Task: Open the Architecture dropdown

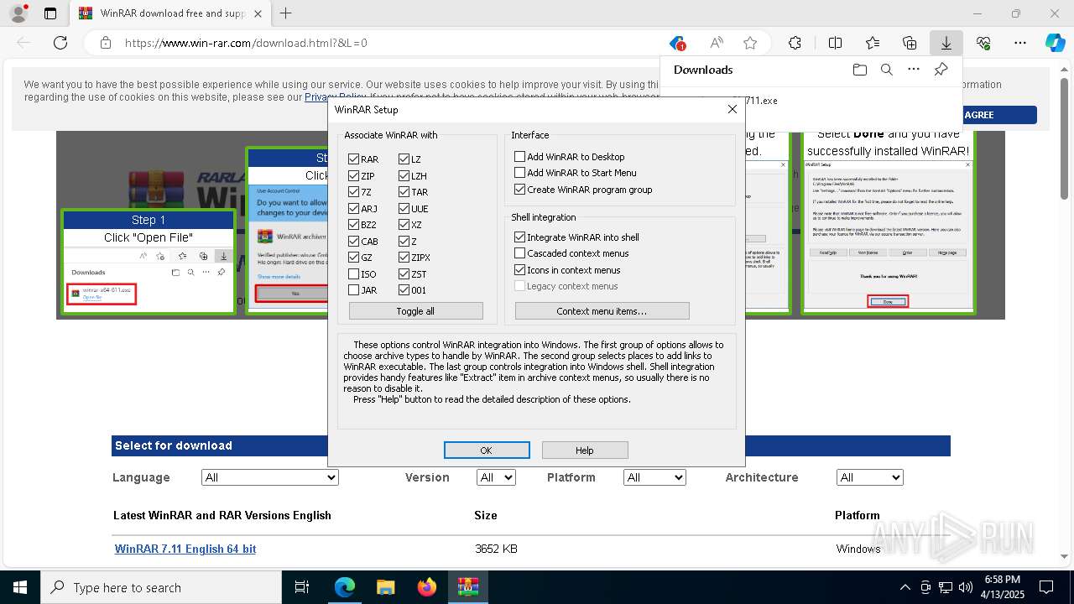Action: click(869, 477)
